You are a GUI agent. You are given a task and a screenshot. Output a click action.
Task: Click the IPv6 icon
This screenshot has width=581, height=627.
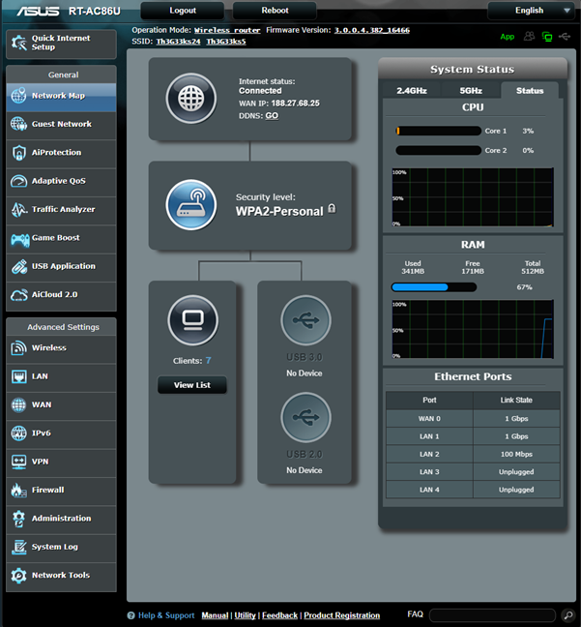point(18,433)
